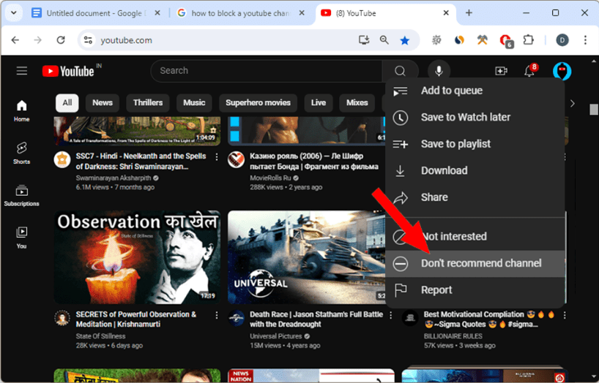
Task: Open the tab search dropdown arrow
Action: 14,13
